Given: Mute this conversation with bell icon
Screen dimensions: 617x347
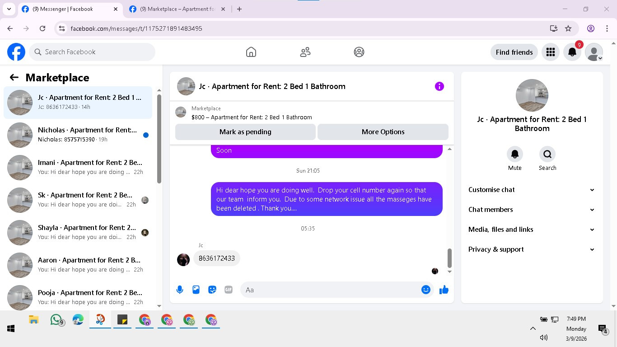Looking at the screenshot, I should pos(514,154).
